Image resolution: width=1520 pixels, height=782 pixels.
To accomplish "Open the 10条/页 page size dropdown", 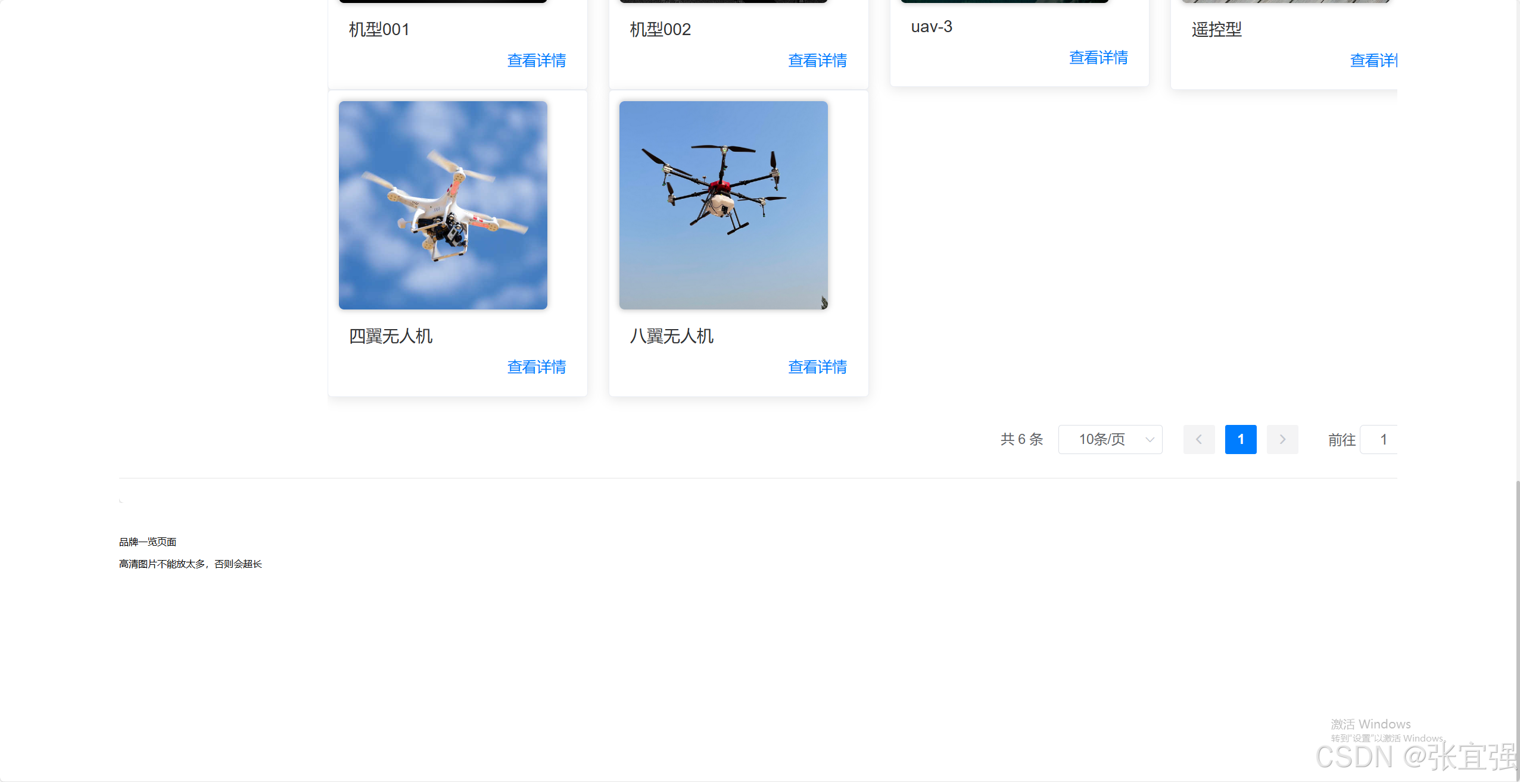I will coord(1110,439).
